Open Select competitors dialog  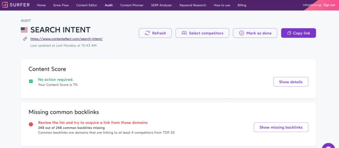(202, 33)
